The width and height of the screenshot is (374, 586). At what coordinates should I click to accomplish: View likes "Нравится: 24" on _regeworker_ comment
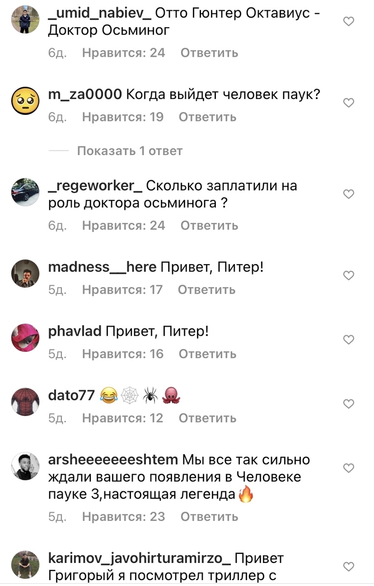point(123,225)
